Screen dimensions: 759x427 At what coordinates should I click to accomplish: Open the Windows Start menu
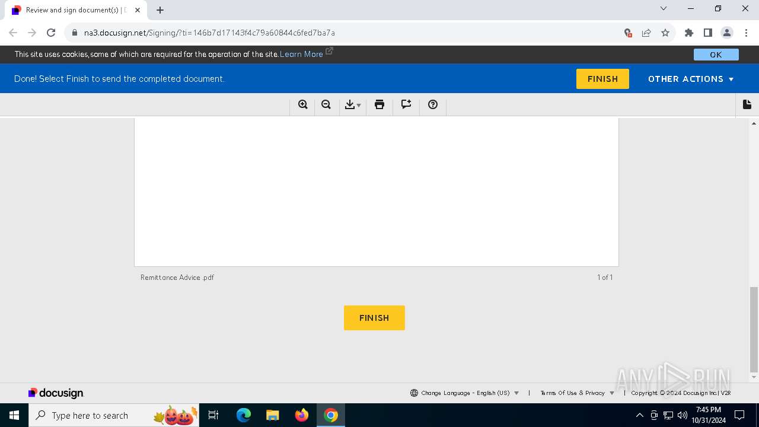(14, 415)
